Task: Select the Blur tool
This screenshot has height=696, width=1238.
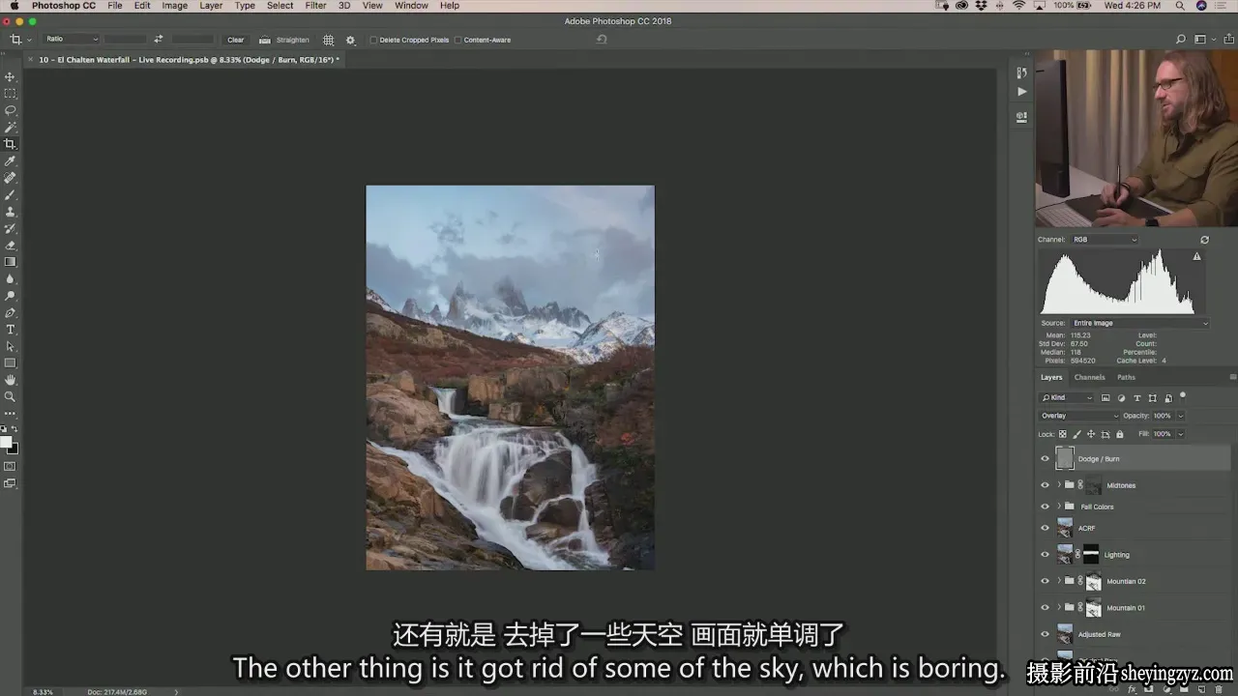Action: [11, 279]
